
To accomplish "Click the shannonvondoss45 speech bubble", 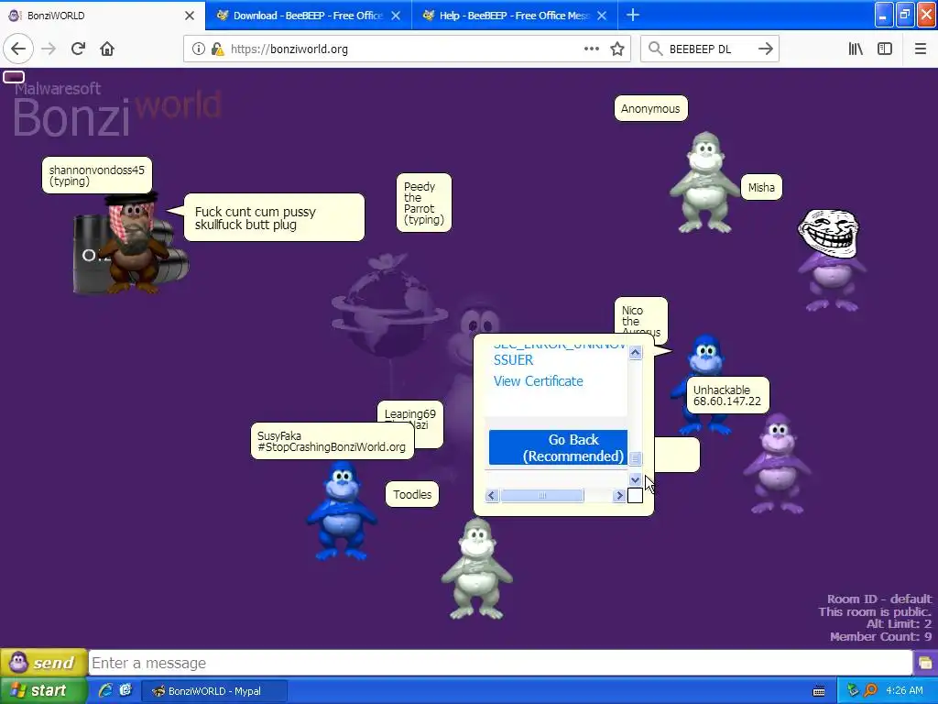I will point(274,218).
